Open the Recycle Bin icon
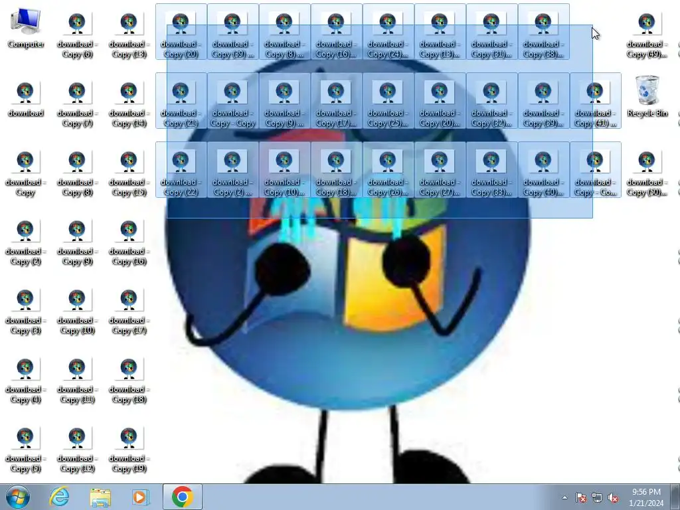 pos(647,97)
